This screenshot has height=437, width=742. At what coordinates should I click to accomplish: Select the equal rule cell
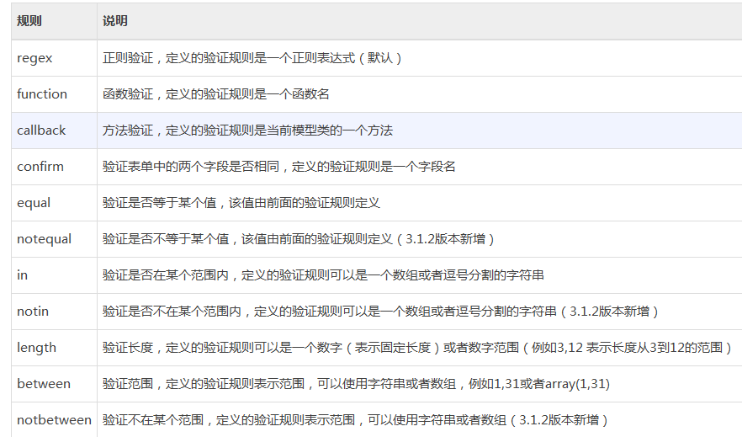click(x=55, y=203)
